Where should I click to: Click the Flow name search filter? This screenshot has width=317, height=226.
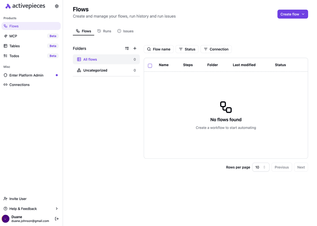click(x=159, y=49)
